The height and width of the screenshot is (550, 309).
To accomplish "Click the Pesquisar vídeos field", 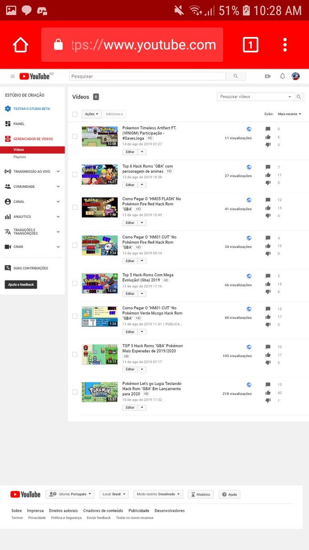I will coord(255,97).
